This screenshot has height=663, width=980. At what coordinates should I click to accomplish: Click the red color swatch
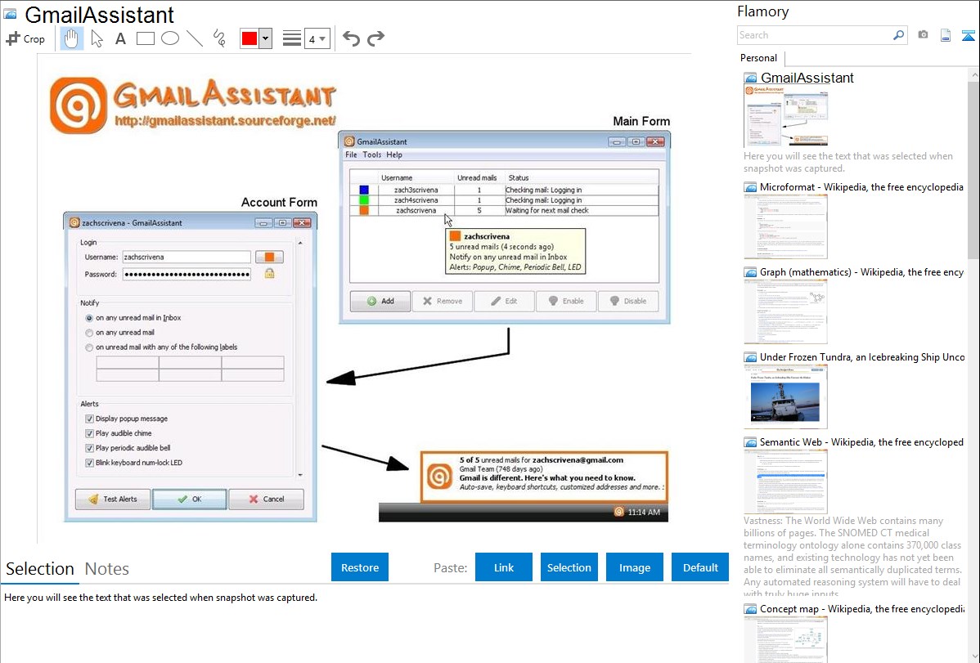click(x=249, y=38)
